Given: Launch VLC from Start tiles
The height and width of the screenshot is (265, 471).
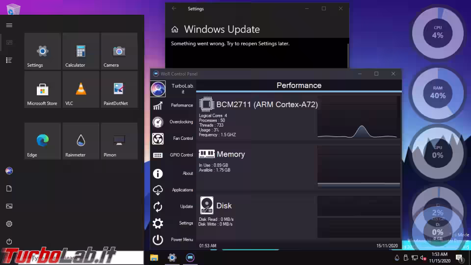Looking at the screenshot, I should [81, 90].
